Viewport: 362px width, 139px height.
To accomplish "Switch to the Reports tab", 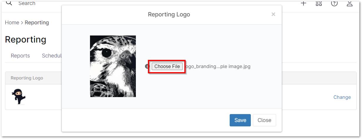I will point(20,56).
